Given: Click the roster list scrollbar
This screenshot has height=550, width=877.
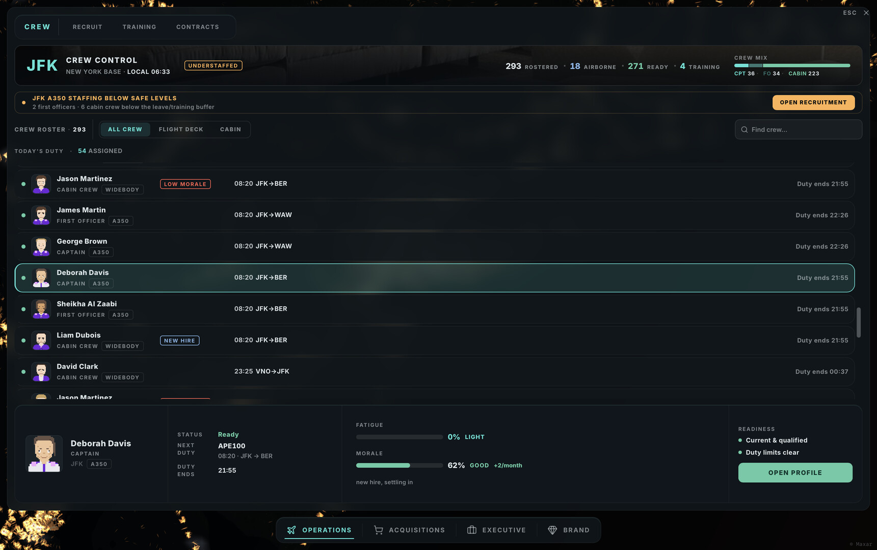Looking at the screenshot, I should pyautogui.click(x=859, y=322).
